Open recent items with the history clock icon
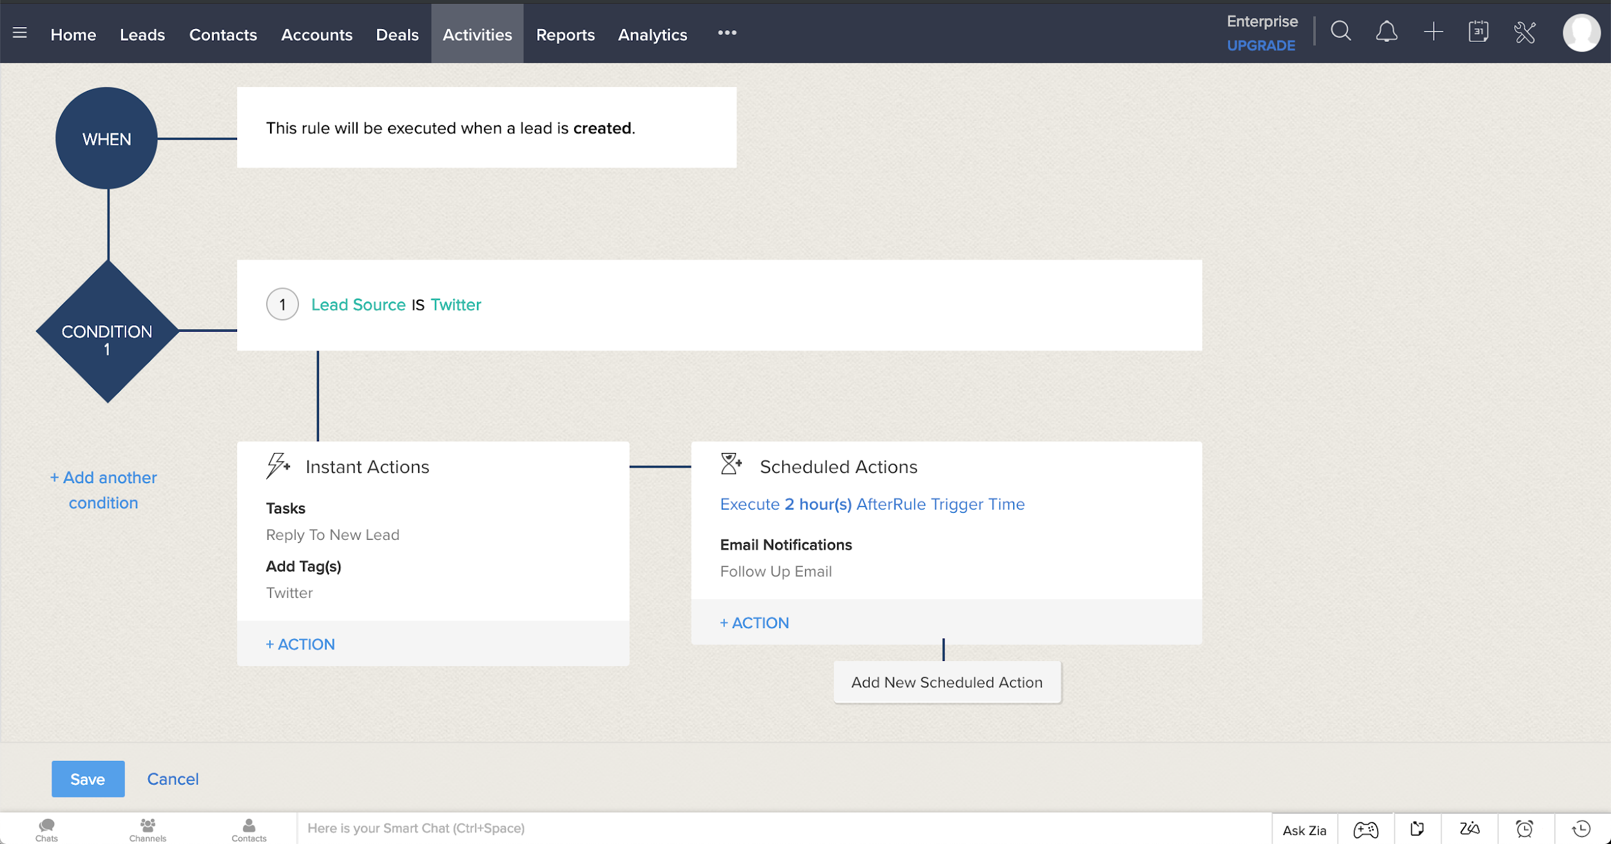1611x844 pixels. pos(1580,829)
